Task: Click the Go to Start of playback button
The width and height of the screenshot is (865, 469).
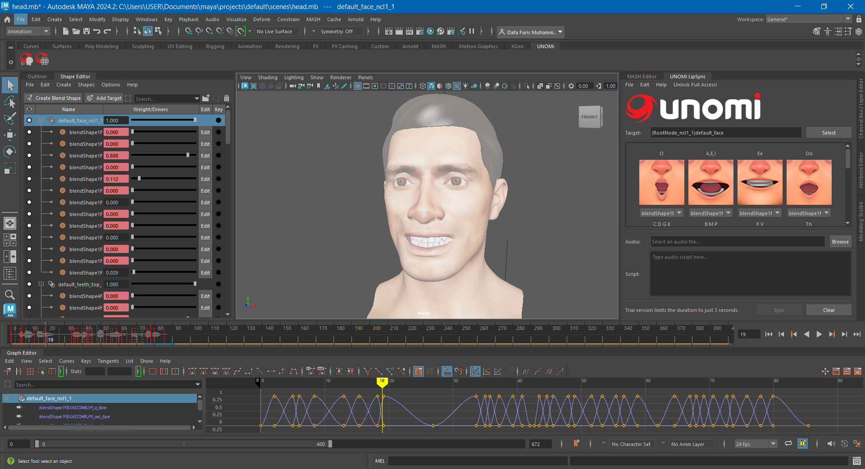Action: [x=769, y=334]
